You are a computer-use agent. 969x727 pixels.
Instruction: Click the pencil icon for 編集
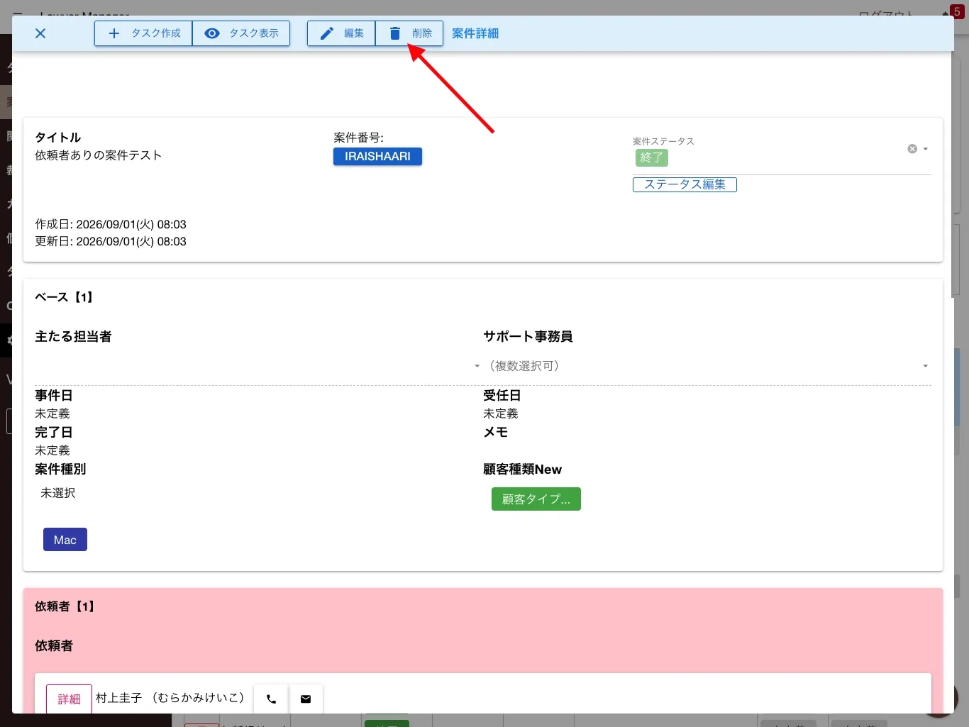coord(326,33)
